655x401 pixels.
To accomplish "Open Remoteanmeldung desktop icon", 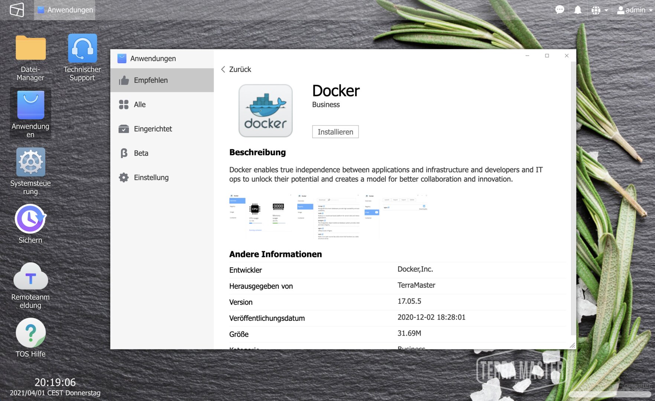I will 30,286.
